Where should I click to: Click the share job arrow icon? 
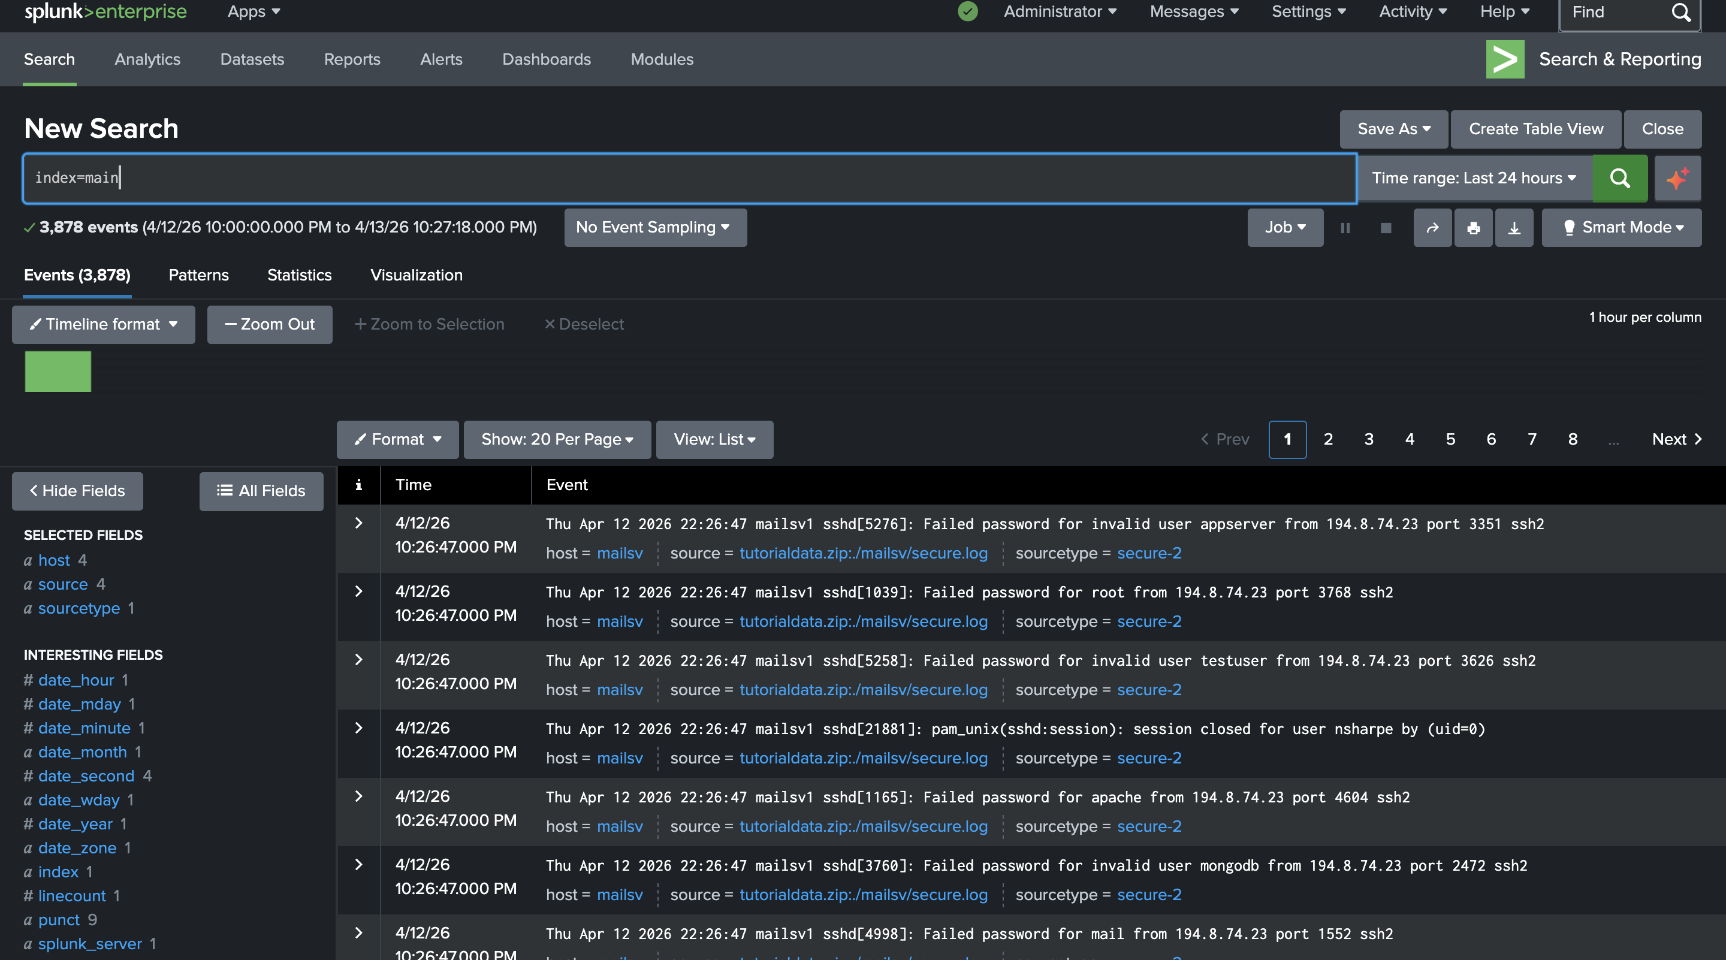tap(1432, 228)
